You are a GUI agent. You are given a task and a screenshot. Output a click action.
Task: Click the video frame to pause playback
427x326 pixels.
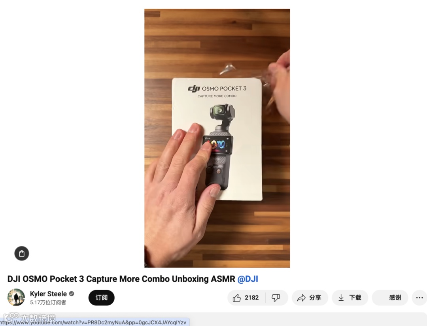217,138
